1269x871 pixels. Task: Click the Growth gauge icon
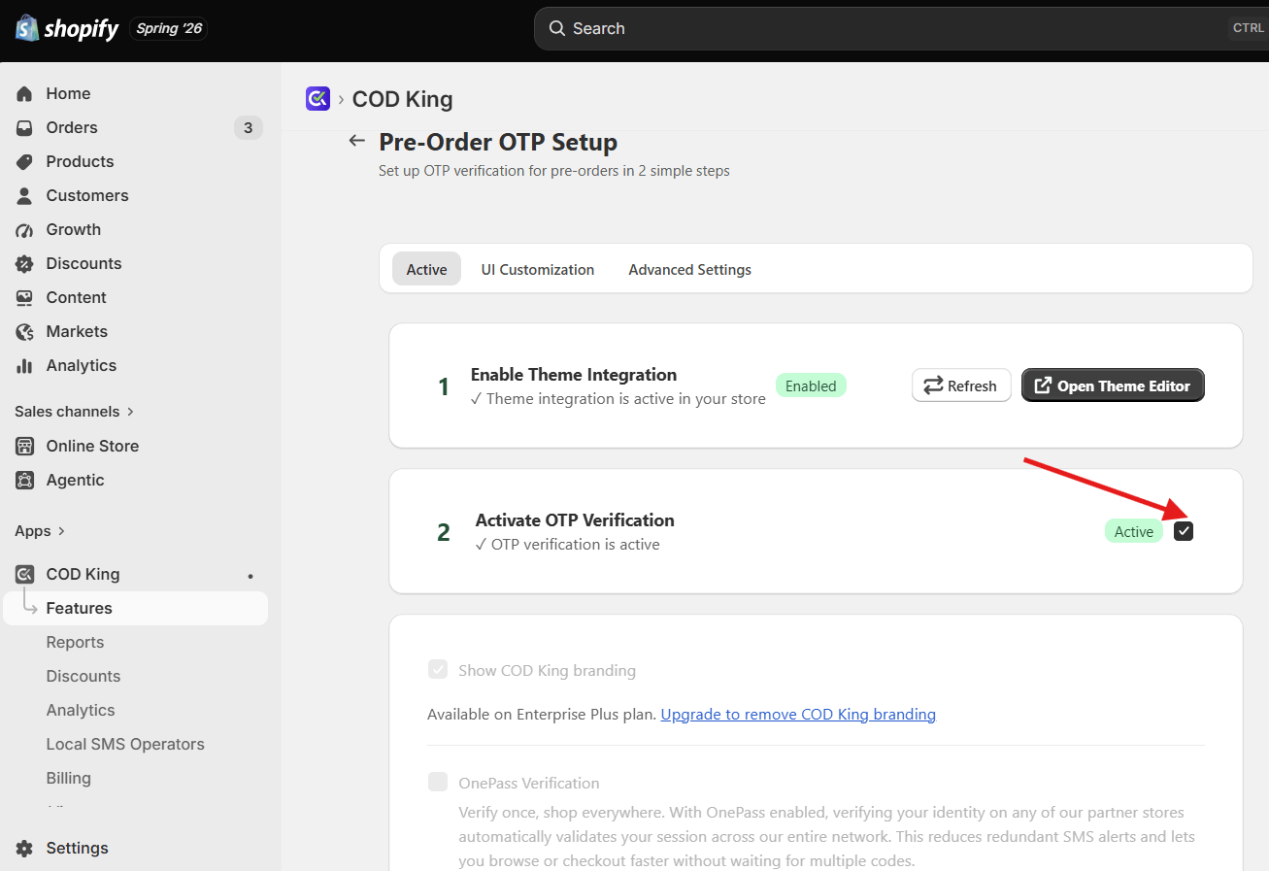tap(25, 229)
